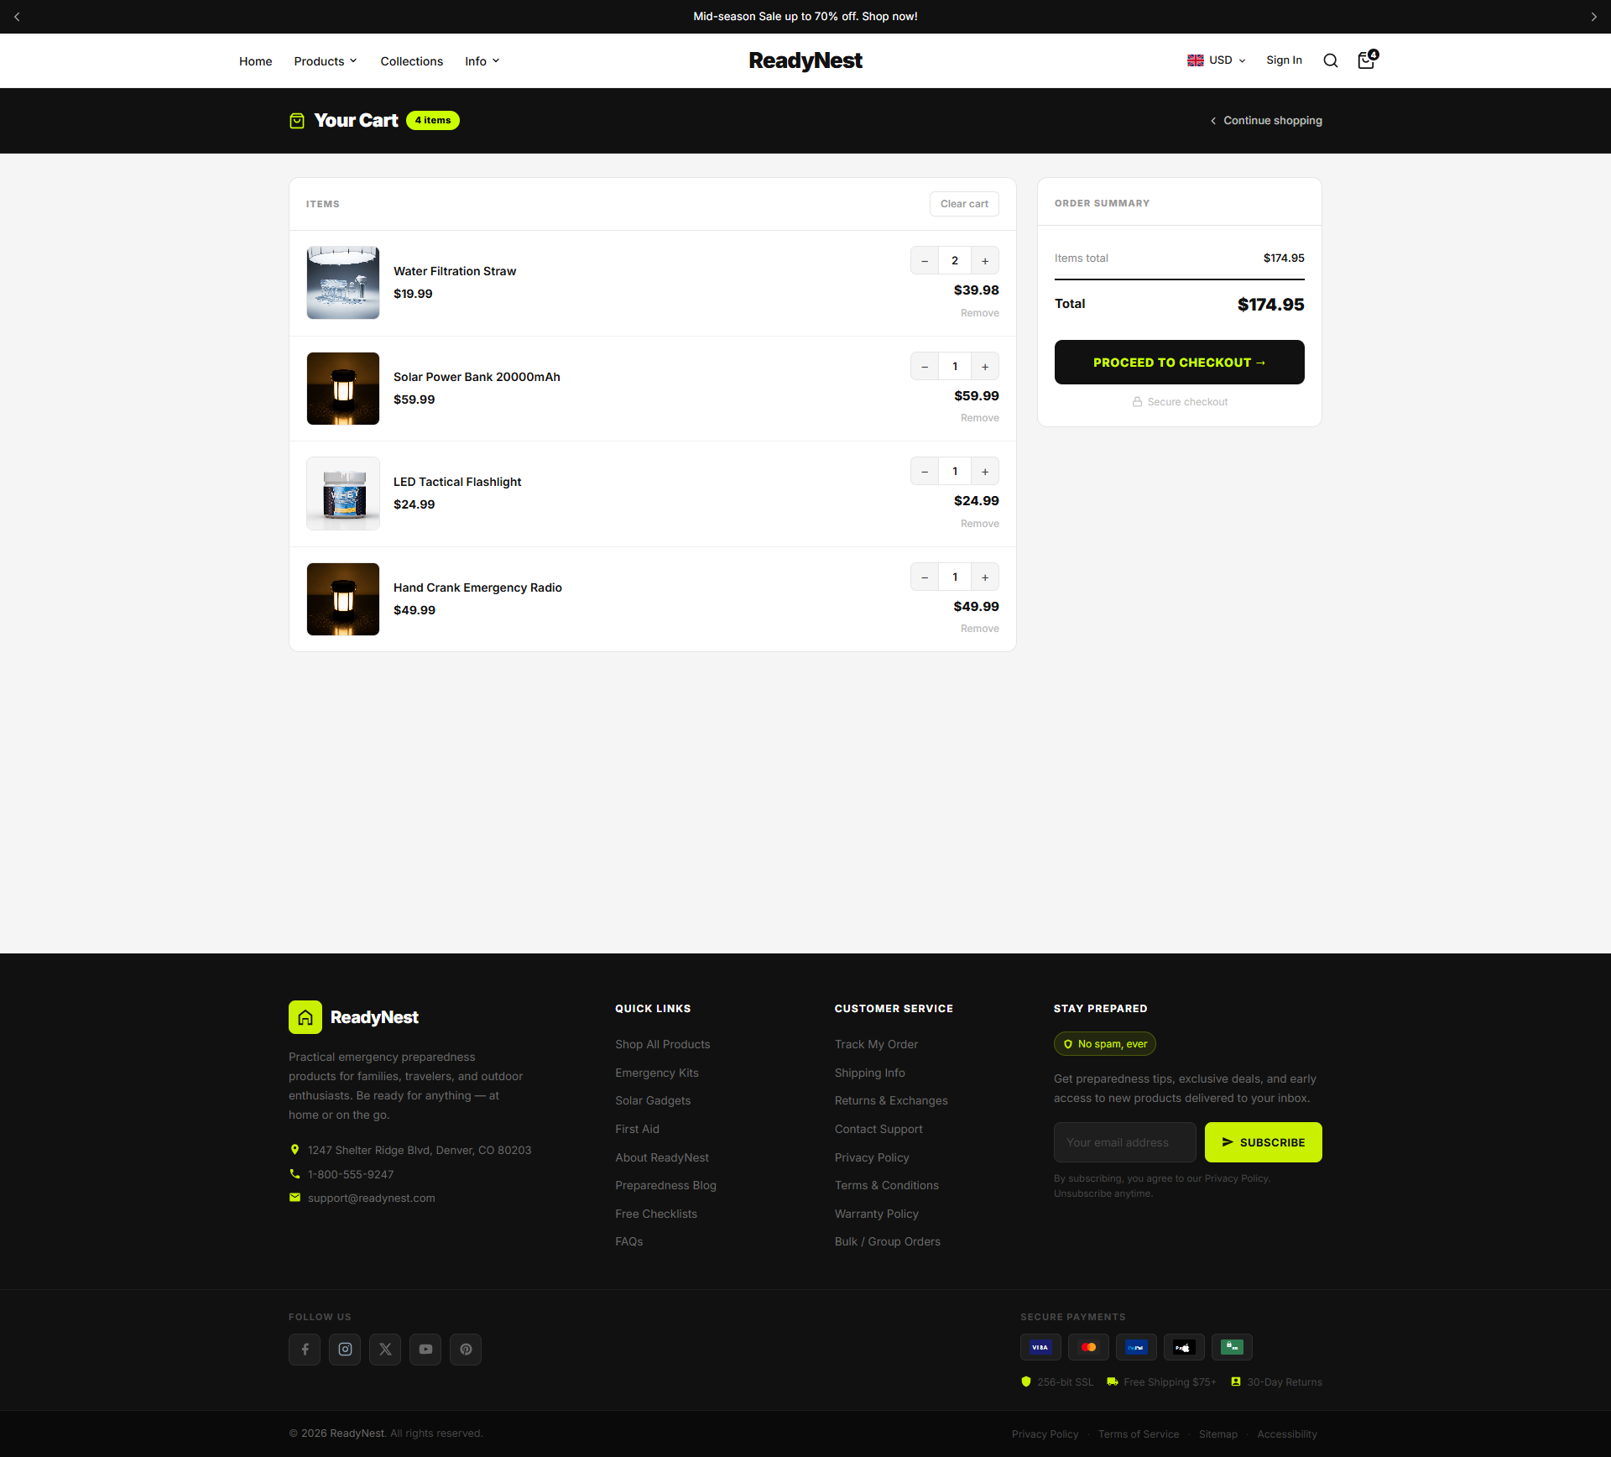Click the X (Twitter) social icon
Image resolution: width=1611 pixels, height=1457 pixels.
[x=385, y=1350]
